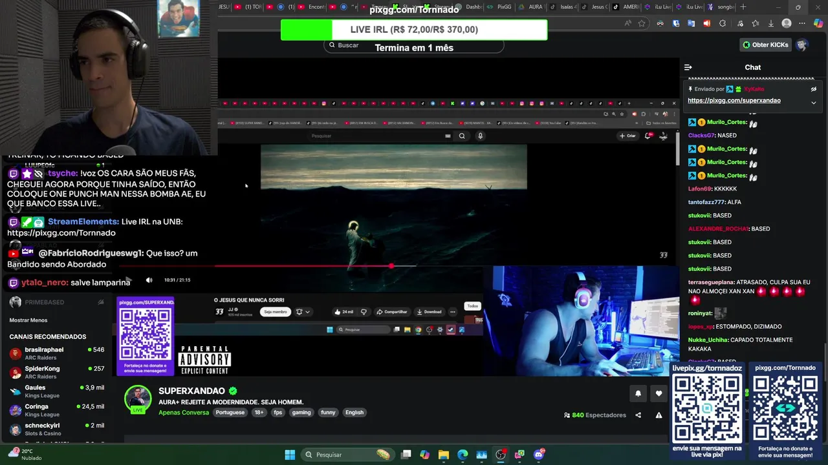Viewport: 828px width, 465px height.
Task: Click the 840 Espectadores viewer count
Action: pos(594,415)
